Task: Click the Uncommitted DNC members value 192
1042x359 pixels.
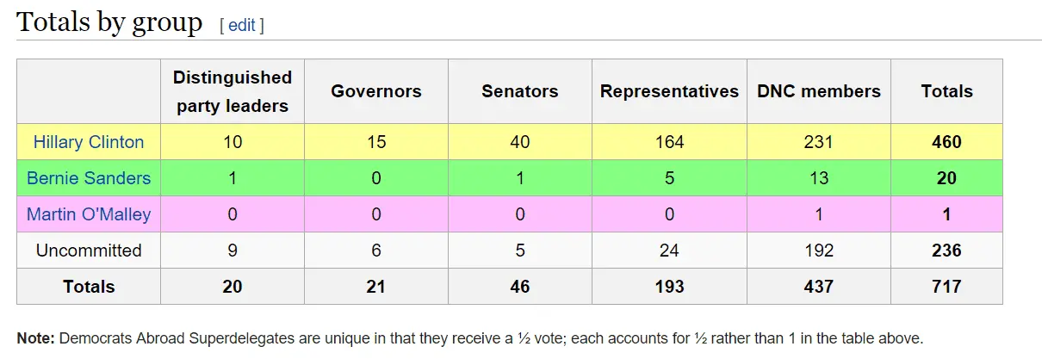Action: 818,251
